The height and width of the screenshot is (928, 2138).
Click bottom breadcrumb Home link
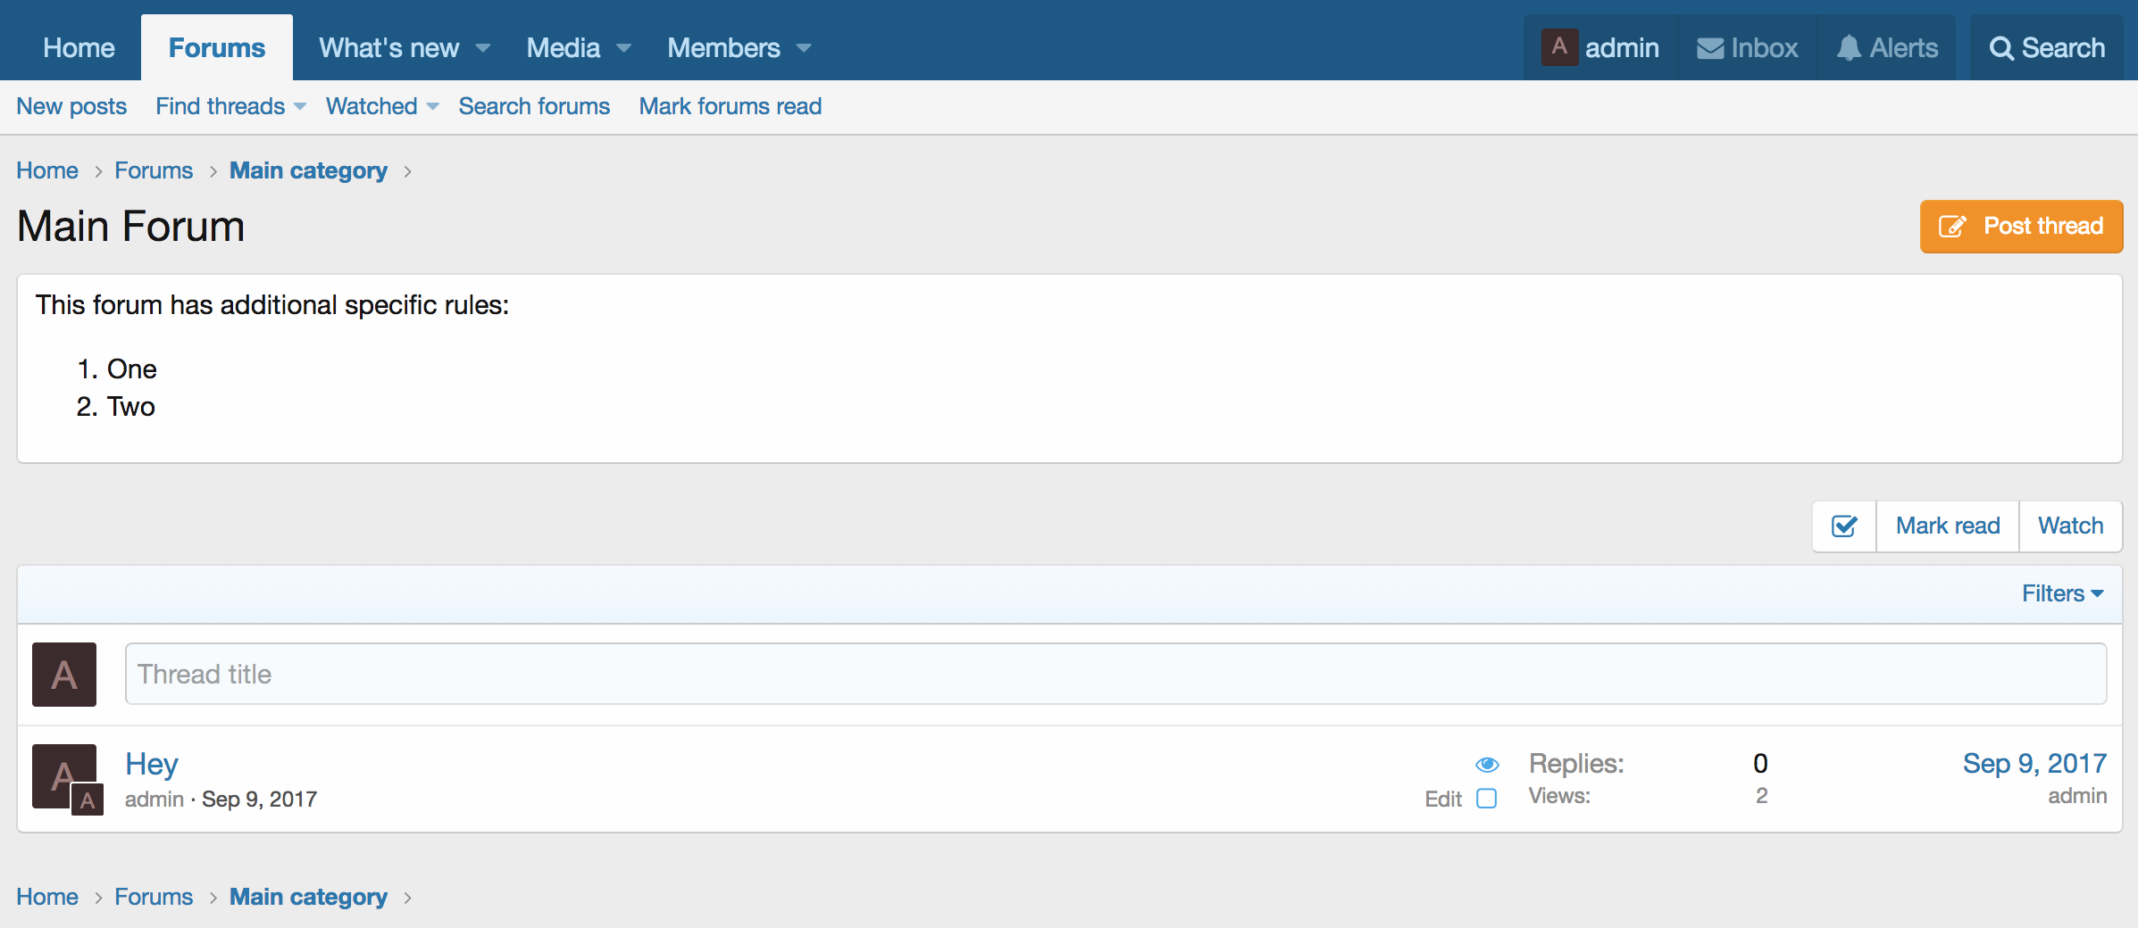point(47,897)
